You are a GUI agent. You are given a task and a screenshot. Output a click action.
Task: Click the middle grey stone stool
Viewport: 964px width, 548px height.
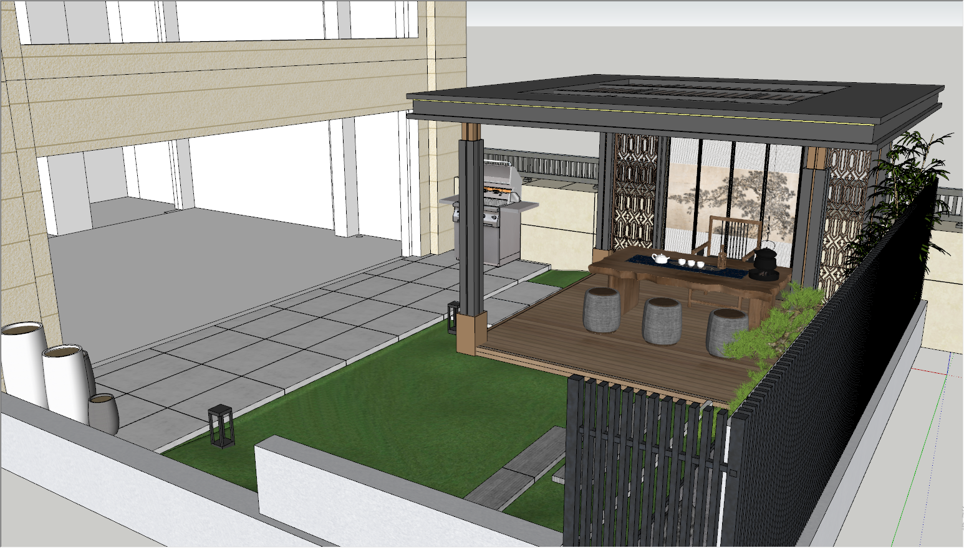click(661, 321)
